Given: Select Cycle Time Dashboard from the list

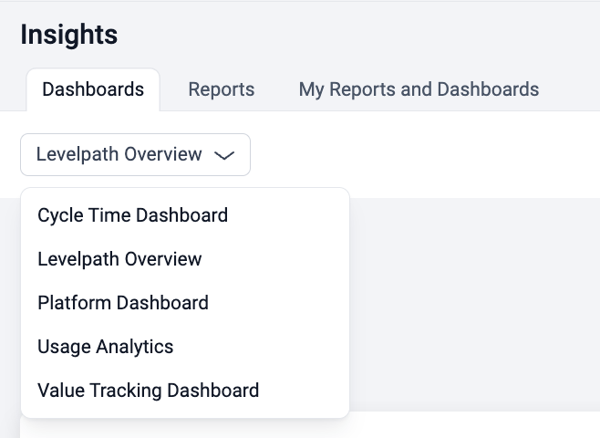Looking at the screenshot, I should pos(132,215).
